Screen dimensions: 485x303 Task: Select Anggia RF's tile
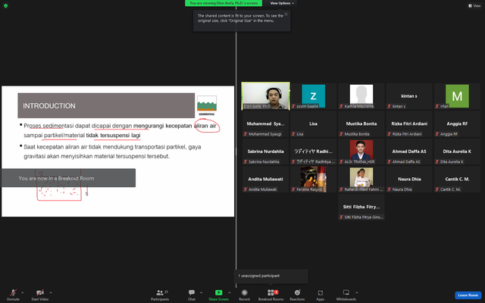pyautogui.click(x=457, y=123)
